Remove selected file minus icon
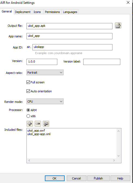 tap(38, 124)
